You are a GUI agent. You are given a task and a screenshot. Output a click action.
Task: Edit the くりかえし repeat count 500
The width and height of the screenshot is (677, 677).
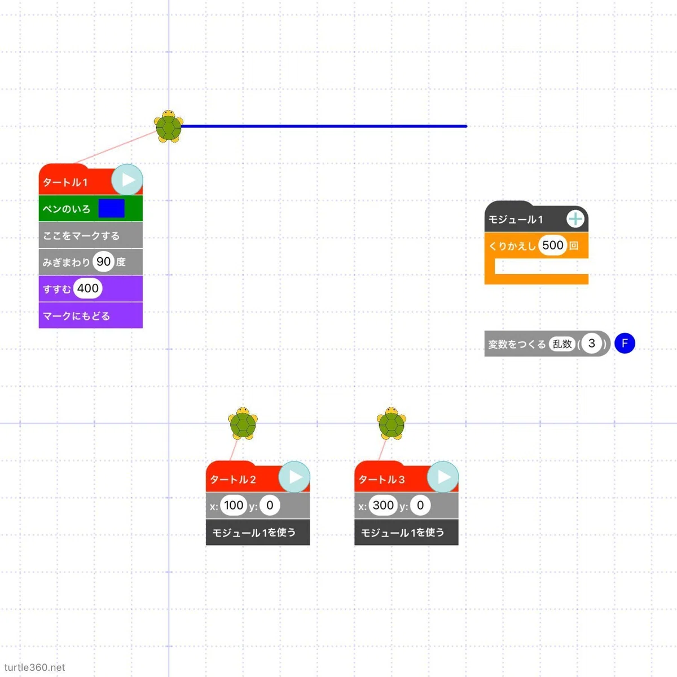553,245
